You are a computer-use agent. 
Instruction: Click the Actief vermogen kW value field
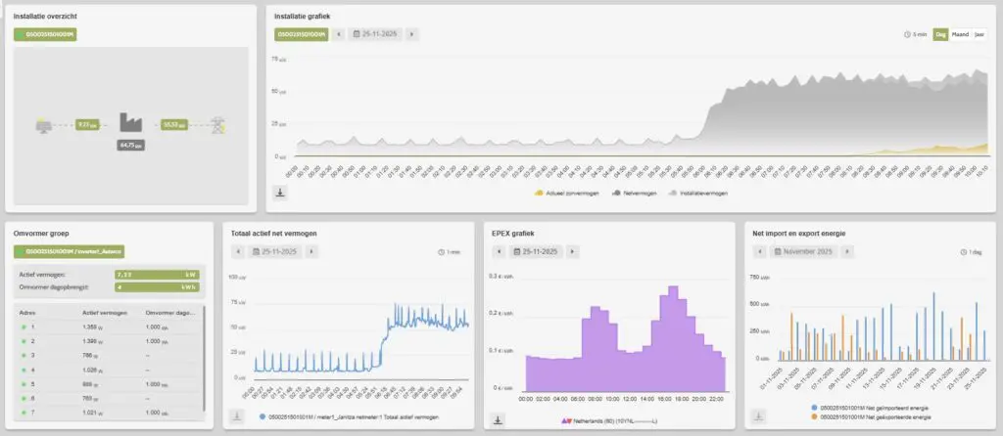pos(157,275)
